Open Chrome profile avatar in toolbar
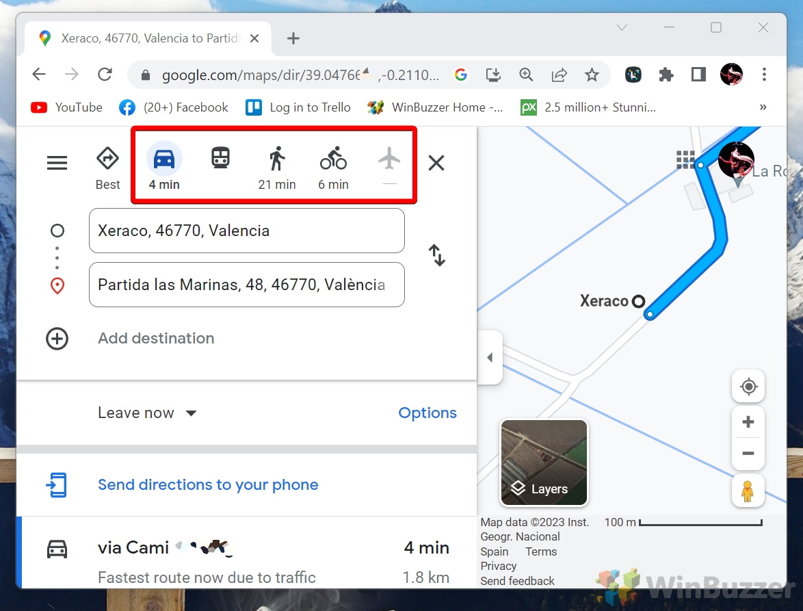 click(731, 75)
